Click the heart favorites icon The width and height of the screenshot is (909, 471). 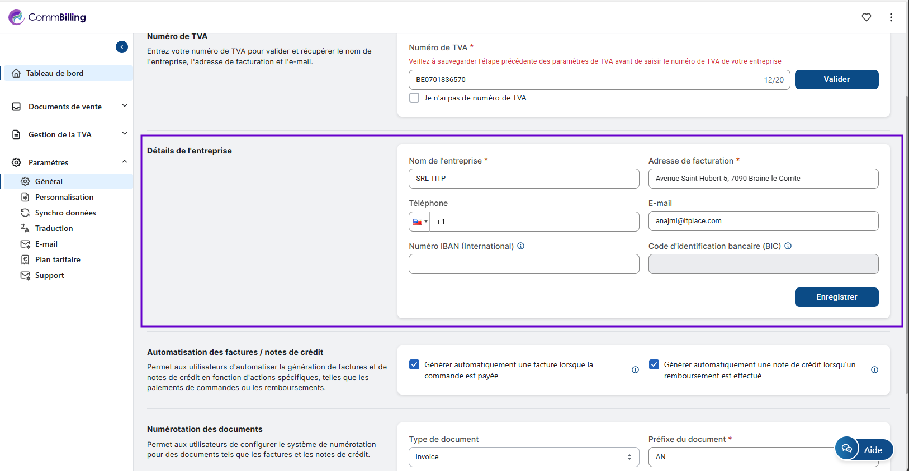point(866,17)
